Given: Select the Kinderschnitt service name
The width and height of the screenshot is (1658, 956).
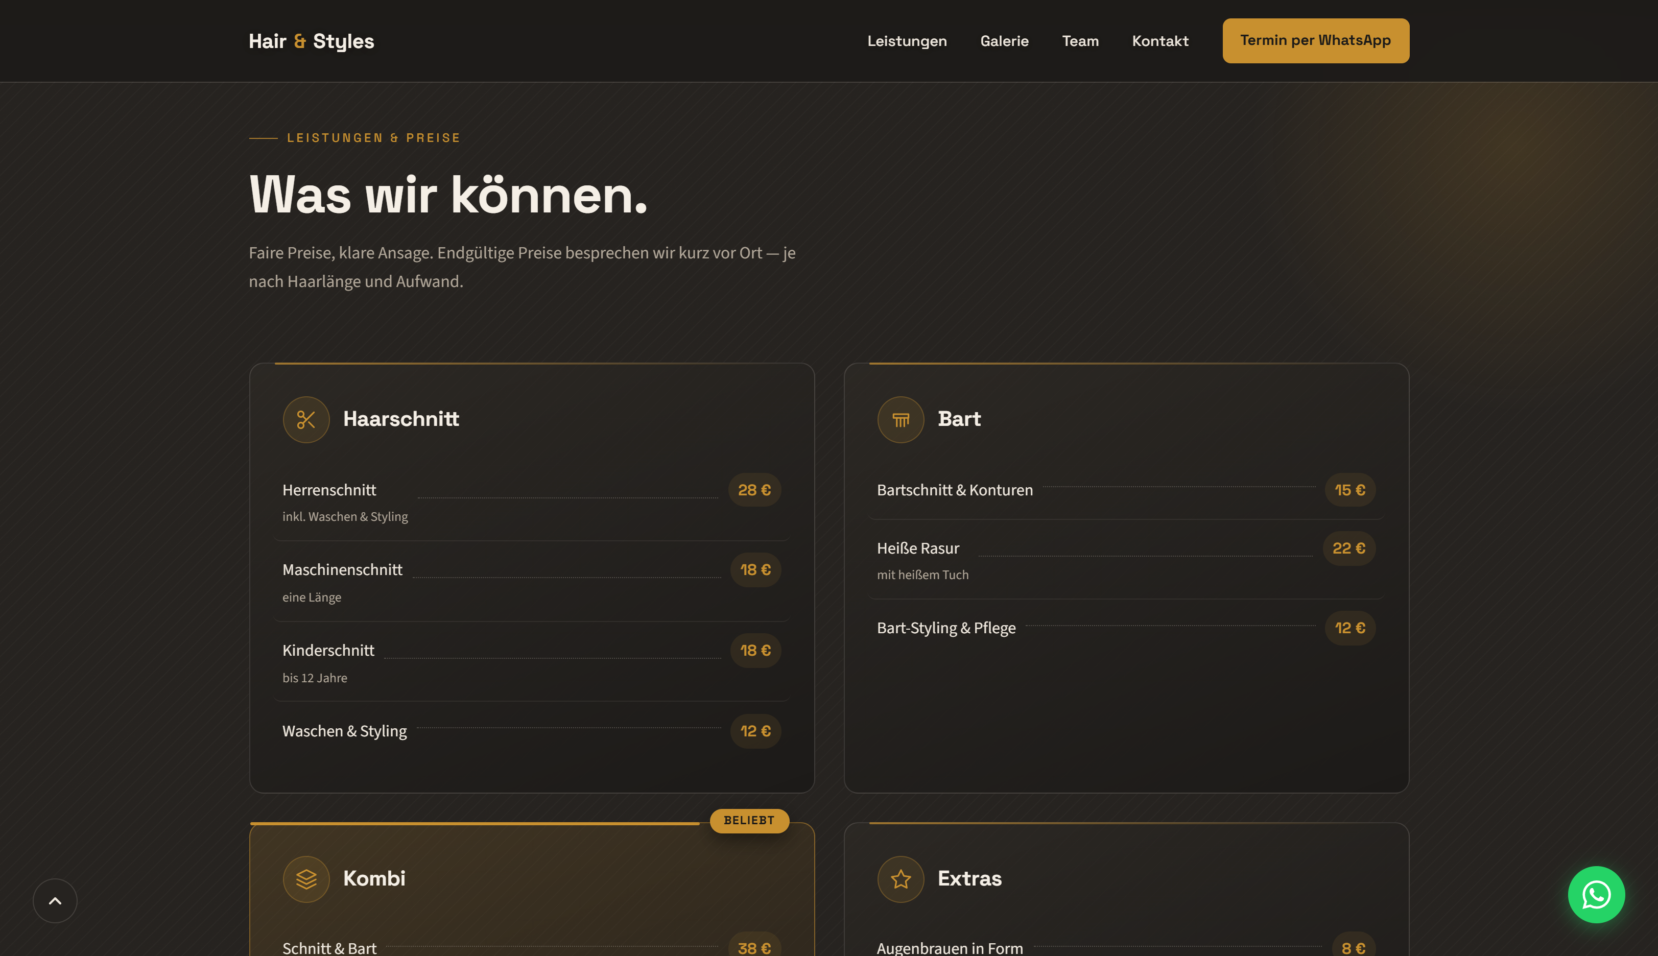Looking at the screenshot, I should [328, 650].
